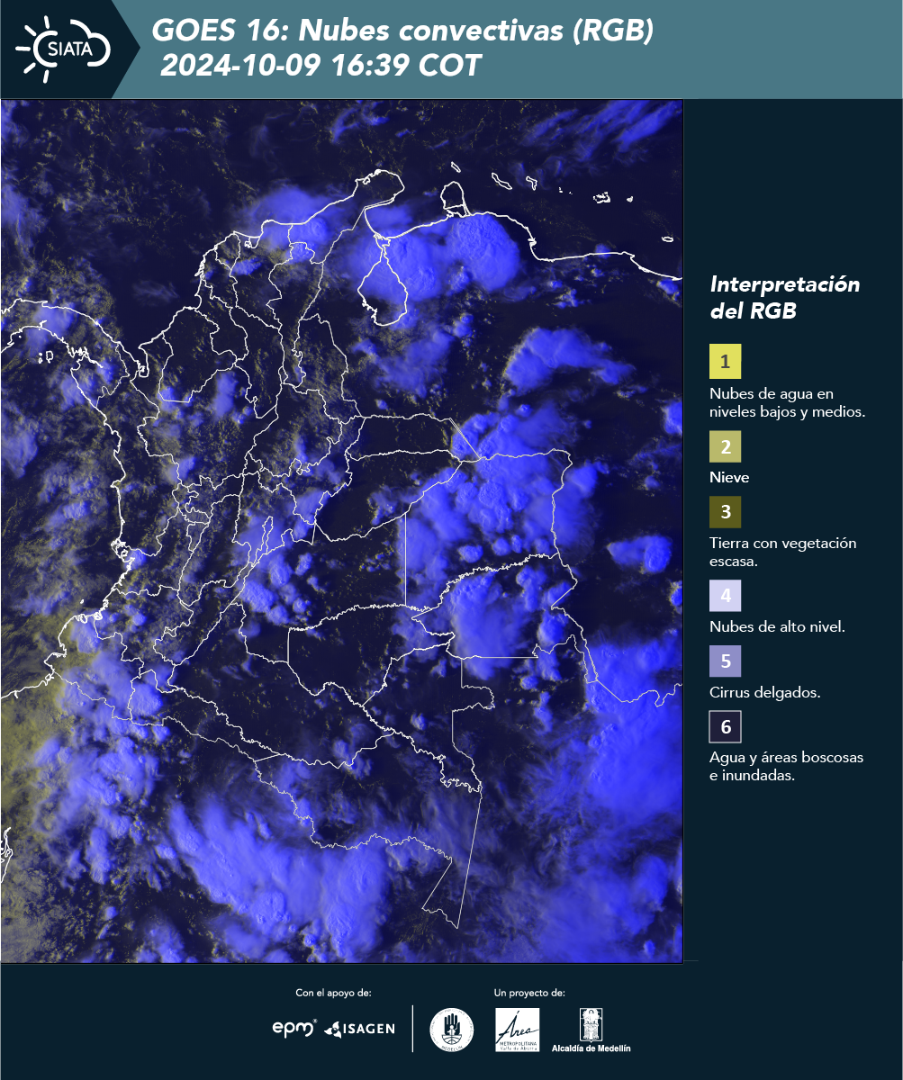
Task: Click the timestamp "2024-10-09 16:39 COT"
Action: [x=321, y=66]
